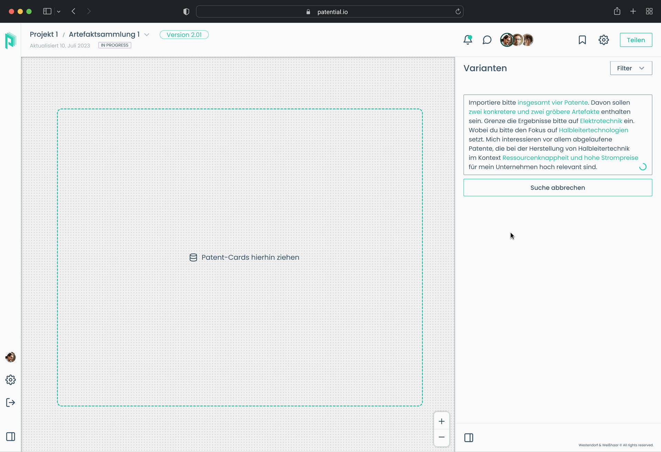The height and width of the screenshot is (452, 661).
Task: Expand the Artefaktsammlung 1 chevron
Action: tap(147, 35)
